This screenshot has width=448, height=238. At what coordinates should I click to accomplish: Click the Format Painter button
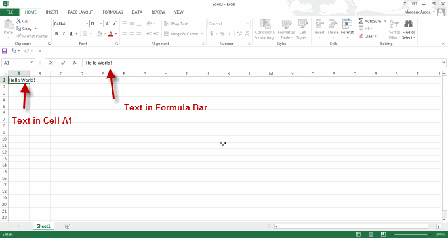tap(32, 36)
